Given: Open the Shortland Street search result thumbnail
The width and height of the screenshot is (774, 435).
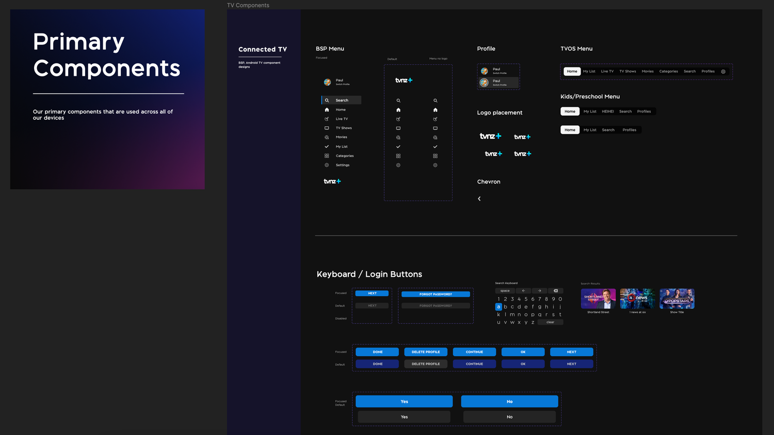Looking at the screenshot, I should pos(598,299).
